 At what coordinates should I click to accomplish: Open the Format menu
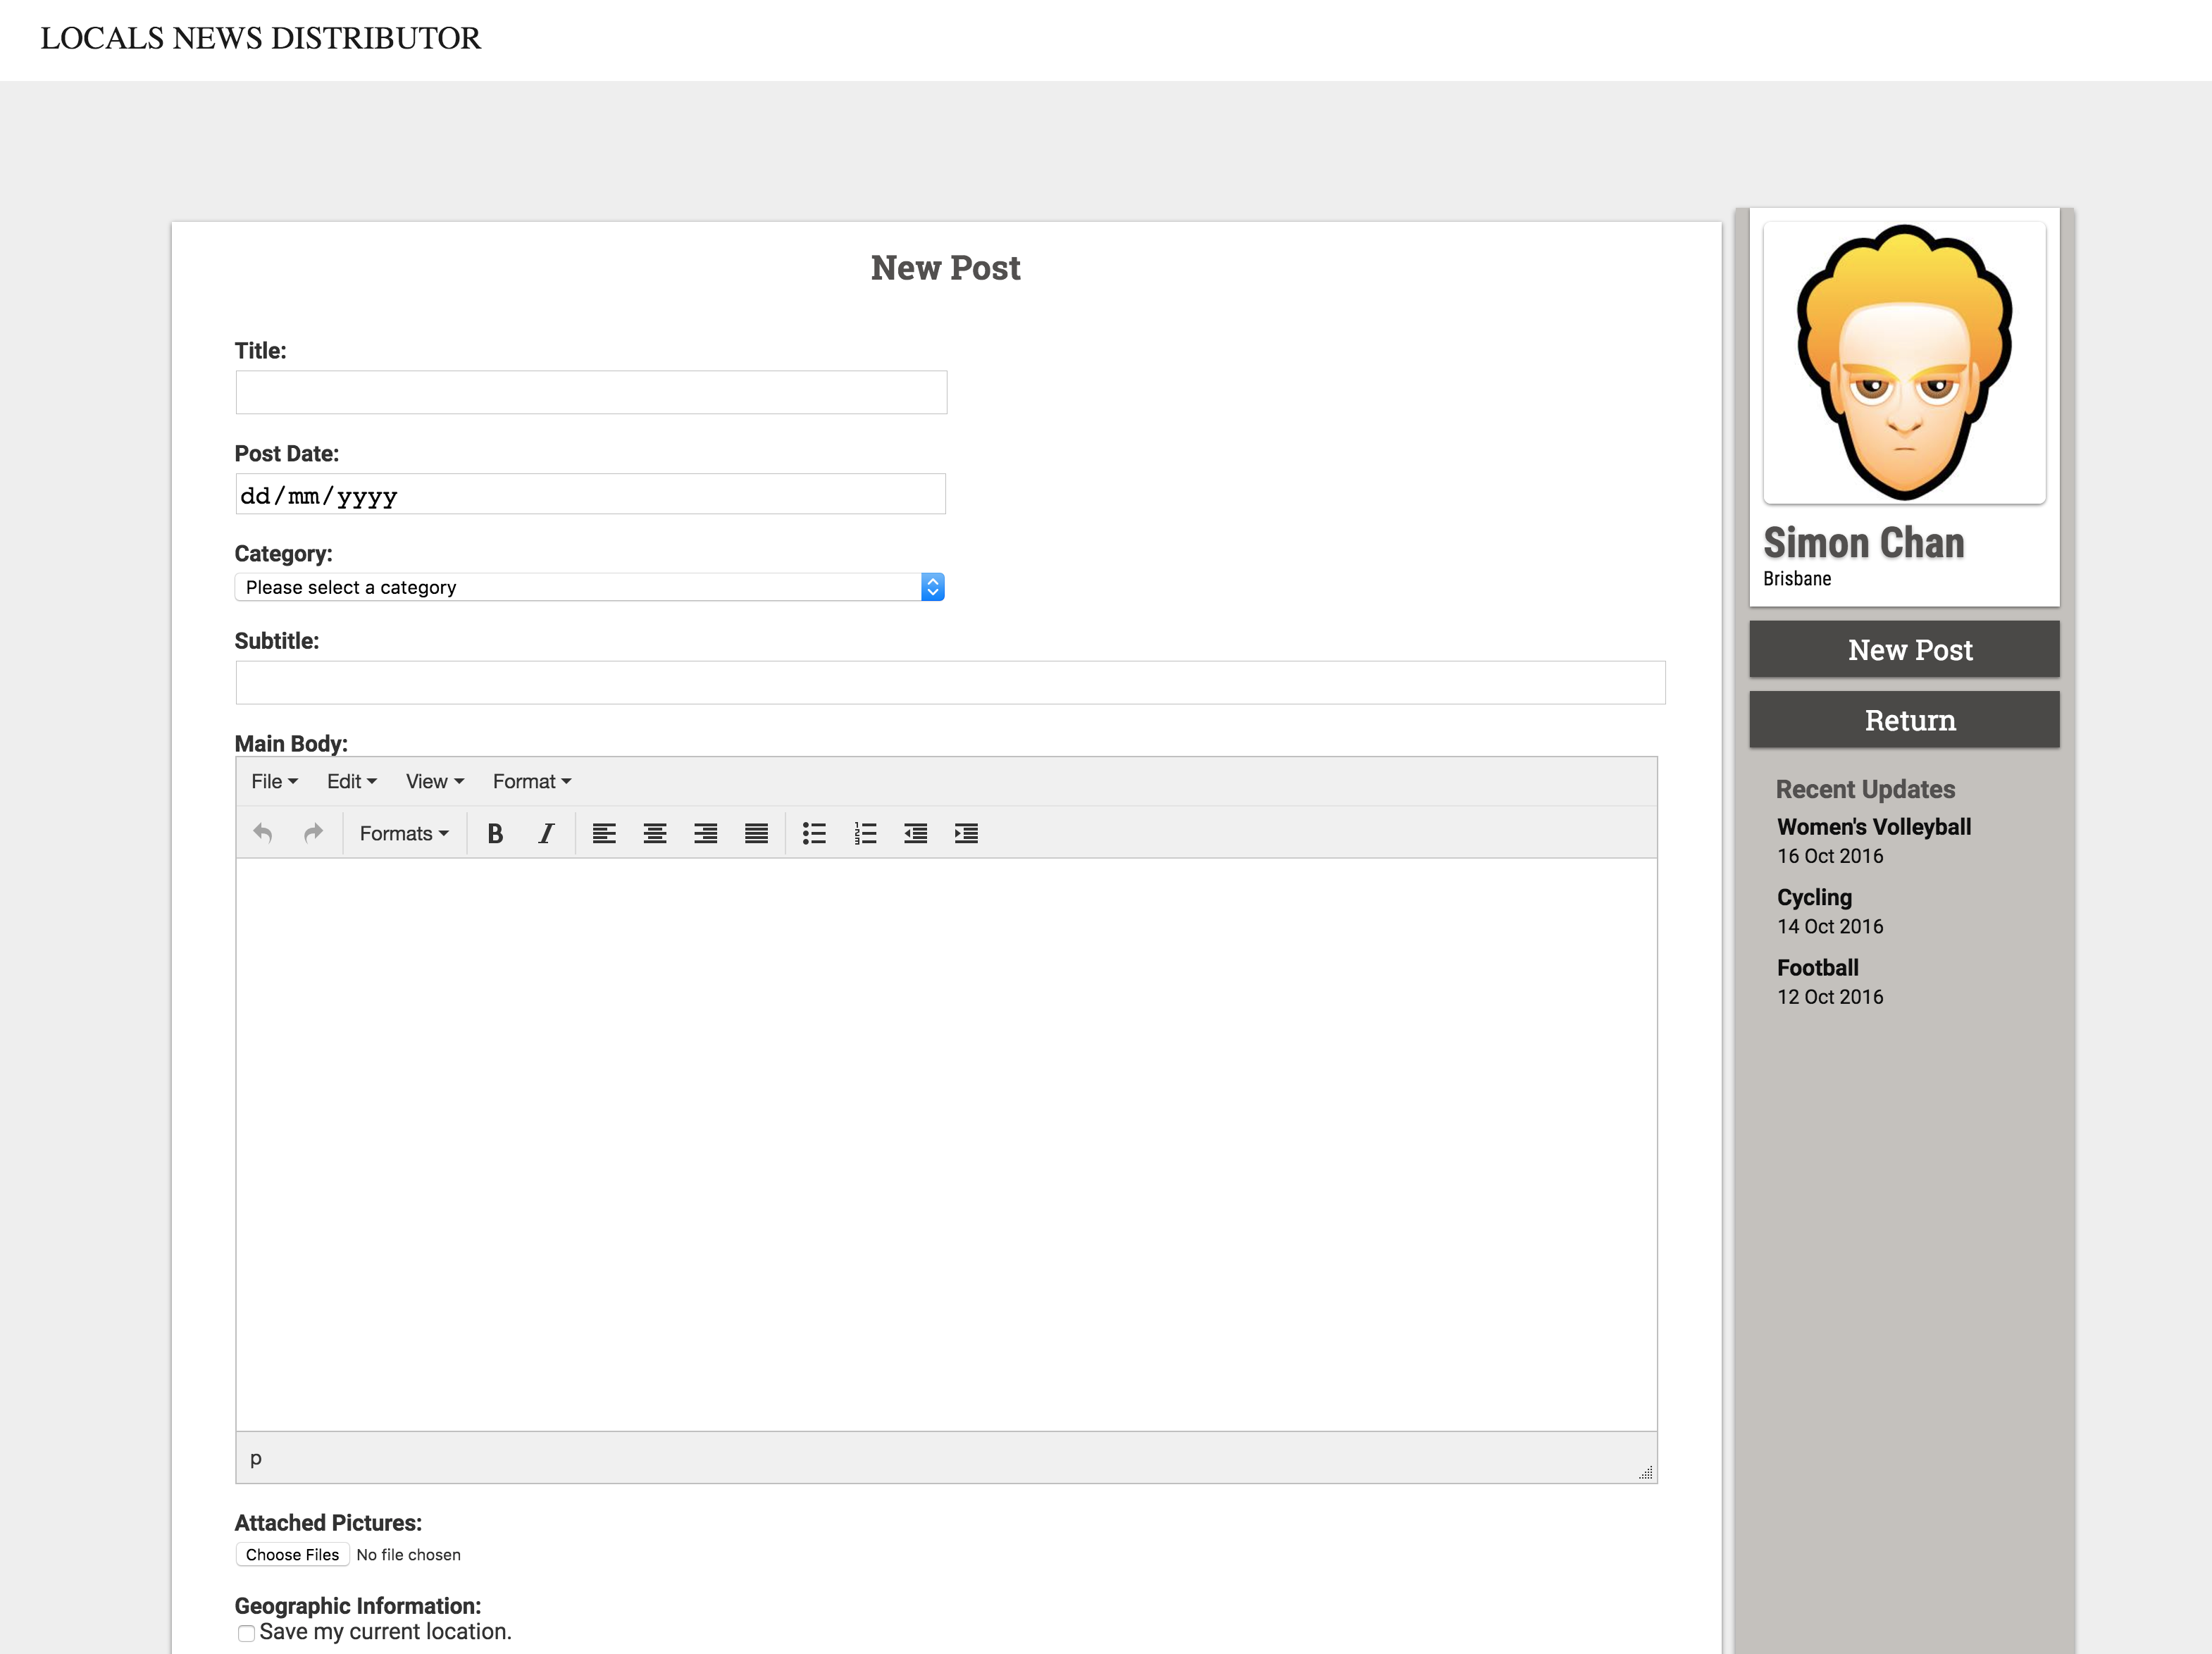click(531, 781)
